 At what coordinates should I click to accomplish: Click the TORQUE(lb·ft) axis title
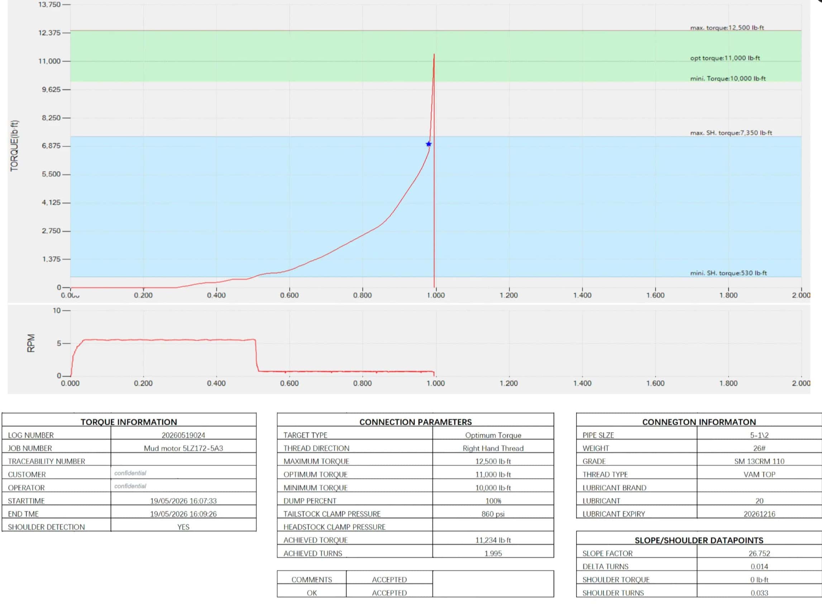(14, 146)
